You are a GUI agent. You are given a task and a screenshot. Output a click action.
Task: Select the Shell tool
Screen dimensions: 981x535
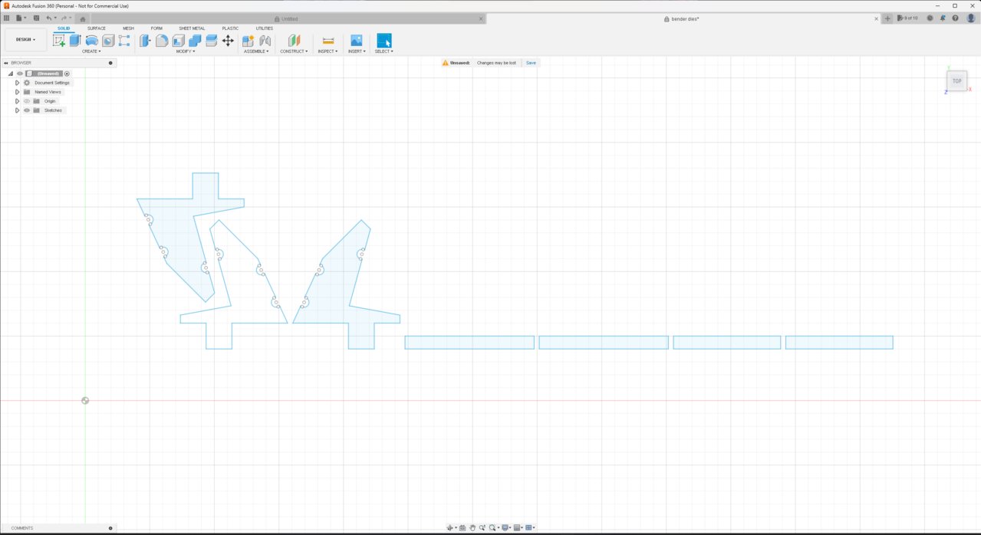point(178,41)
